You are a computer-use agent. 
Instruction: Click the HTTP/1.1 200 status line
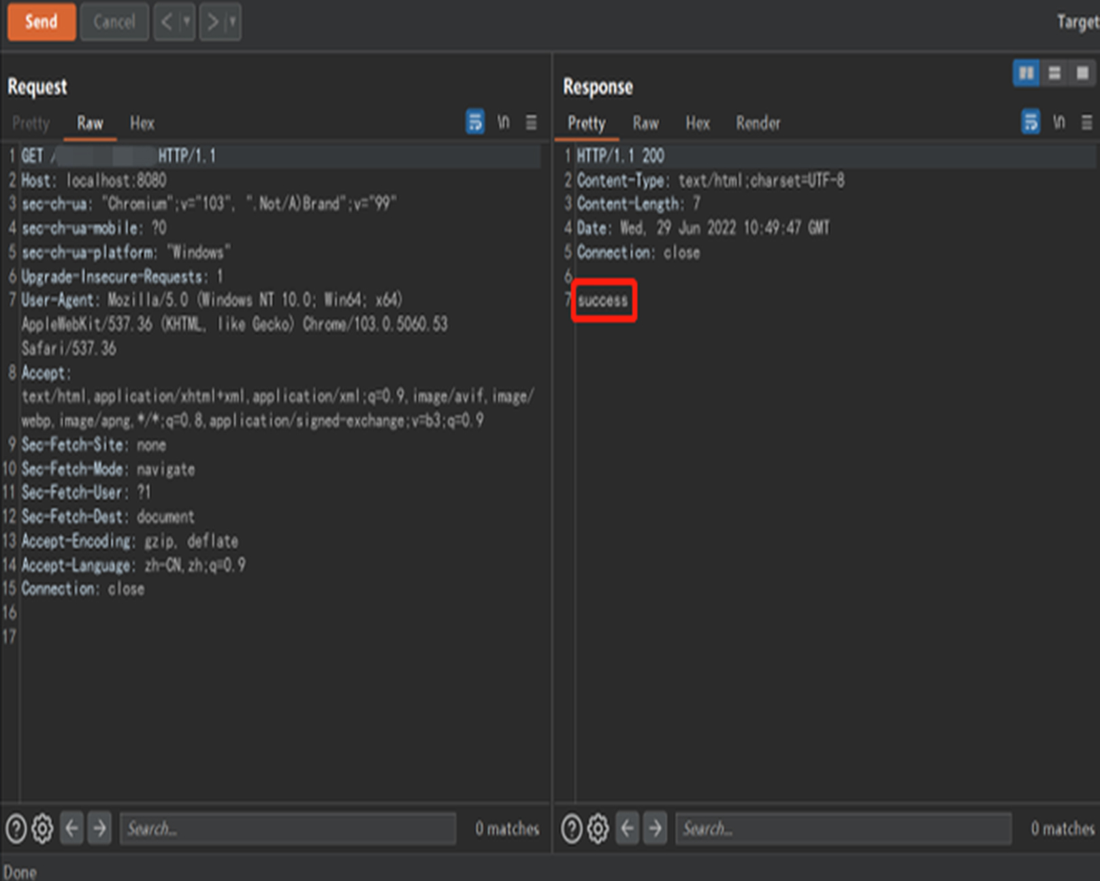coord(621,156)
